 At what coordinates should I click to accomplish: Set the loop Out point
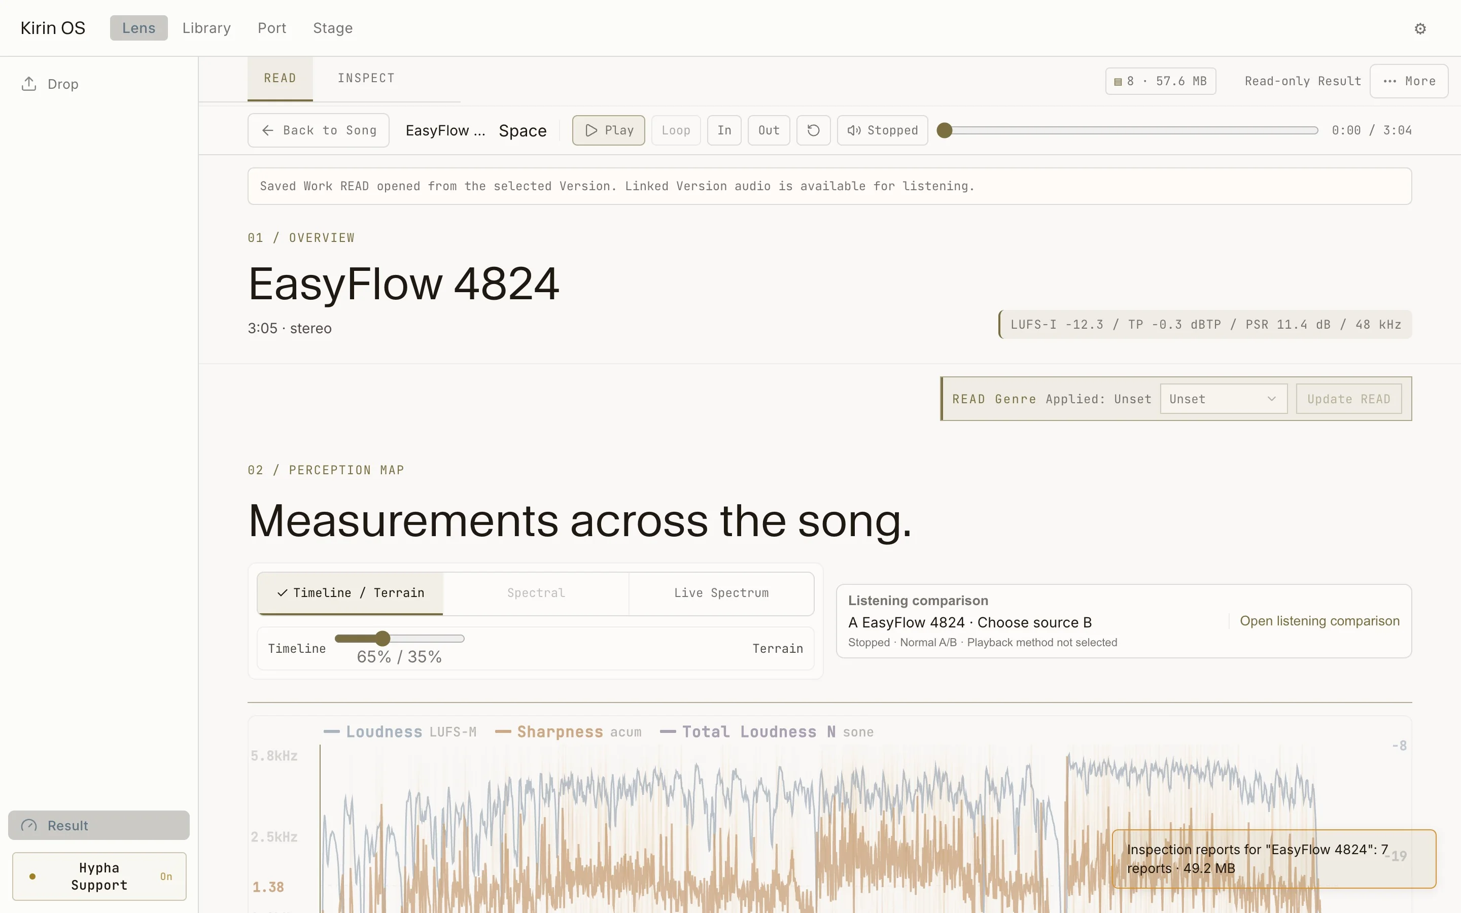tap(769, 130)
